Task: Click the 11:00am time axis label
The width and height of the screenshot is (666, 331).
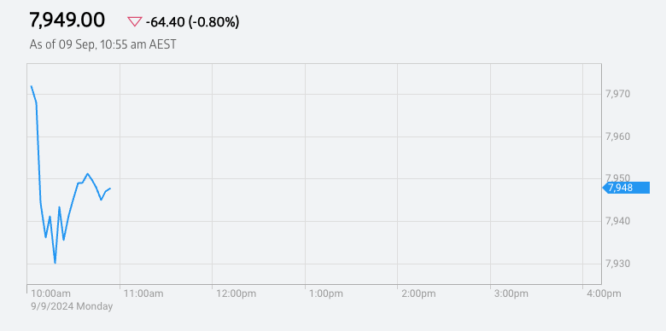Action: [x=143, y=293]
